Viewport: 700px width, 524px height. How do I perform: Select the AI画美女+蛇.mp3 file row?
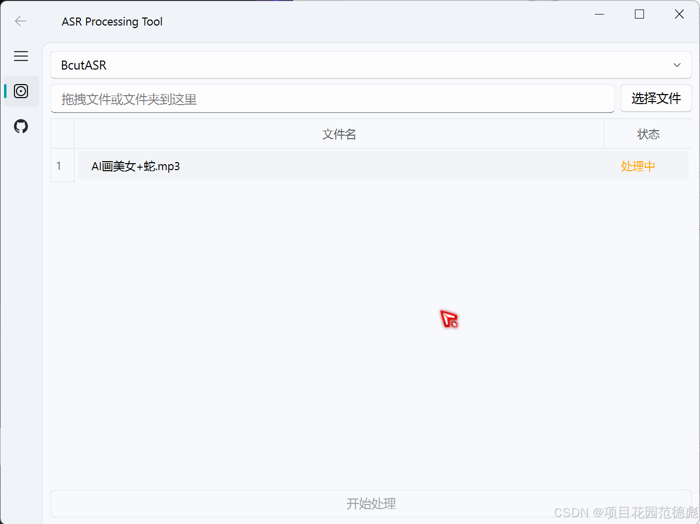pos(383,166)
